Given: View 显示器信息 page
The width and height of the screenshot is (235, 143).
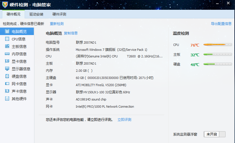Looking at the screenshot, I should tap(17, 69).
